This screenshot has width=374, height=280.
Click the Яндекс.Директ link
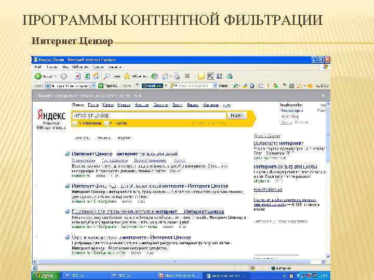click(x=266, y=136)
